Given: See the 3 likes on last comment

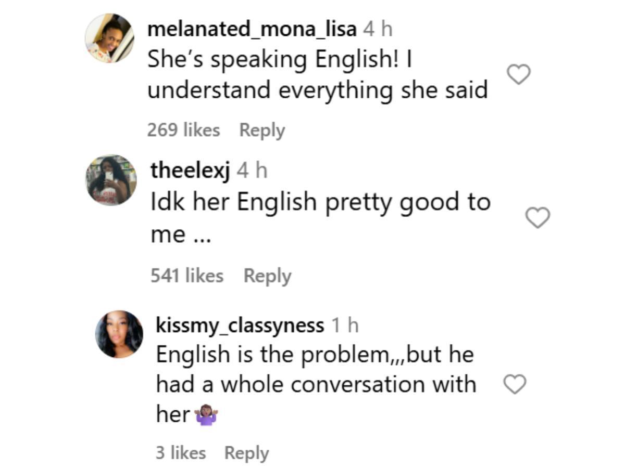Looking at the screenshot, I should pyautogui.click(x=181, y=452).
